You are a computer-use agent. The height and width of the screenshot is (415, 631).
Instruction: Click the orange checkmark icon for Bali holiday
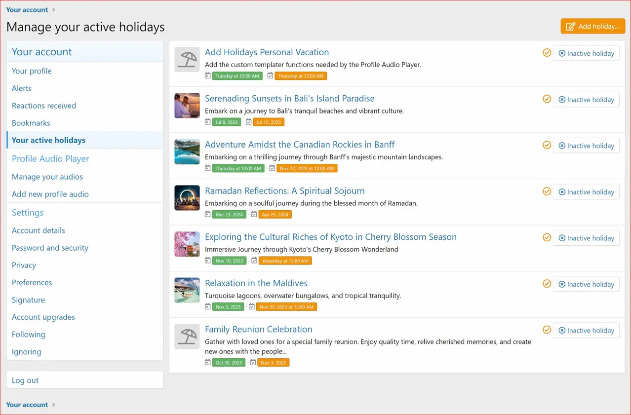tap(547, 99)
